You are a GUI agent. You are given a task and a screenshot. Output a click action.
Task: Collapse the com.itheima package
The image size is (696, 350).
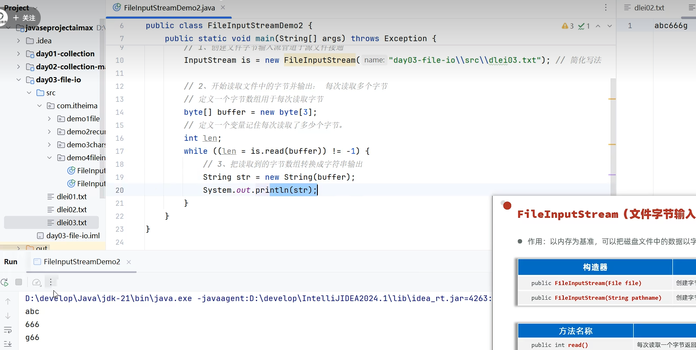point(39,106)
